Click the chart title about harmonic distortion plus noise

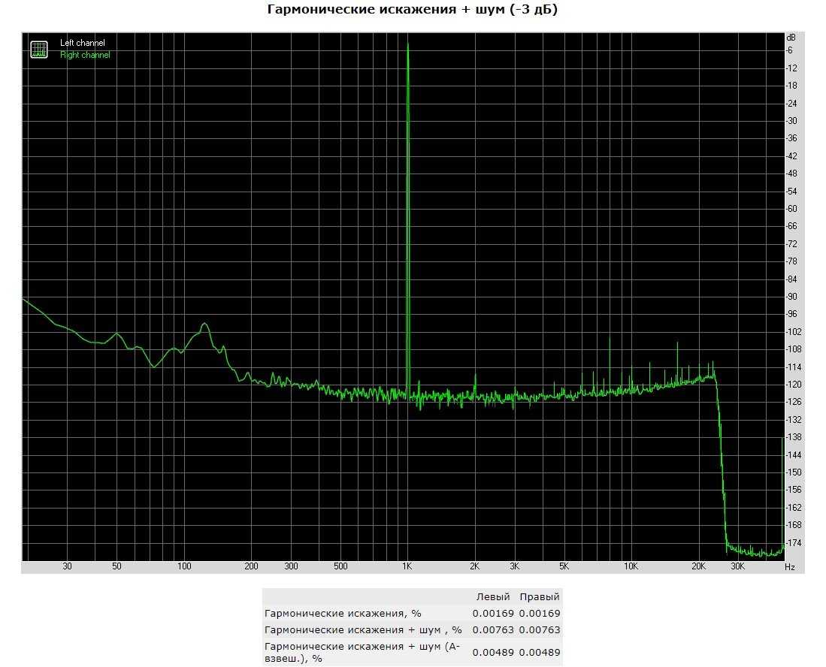(x=413, y=10)
